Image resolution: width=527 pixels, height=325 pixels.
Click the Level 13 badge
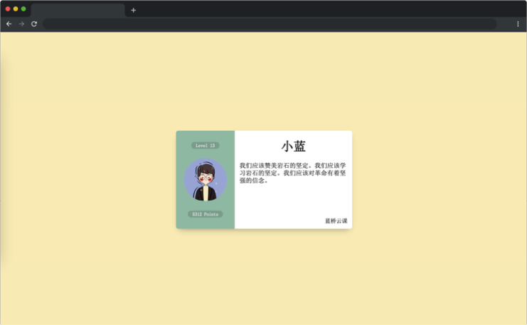tap(205, 145)
